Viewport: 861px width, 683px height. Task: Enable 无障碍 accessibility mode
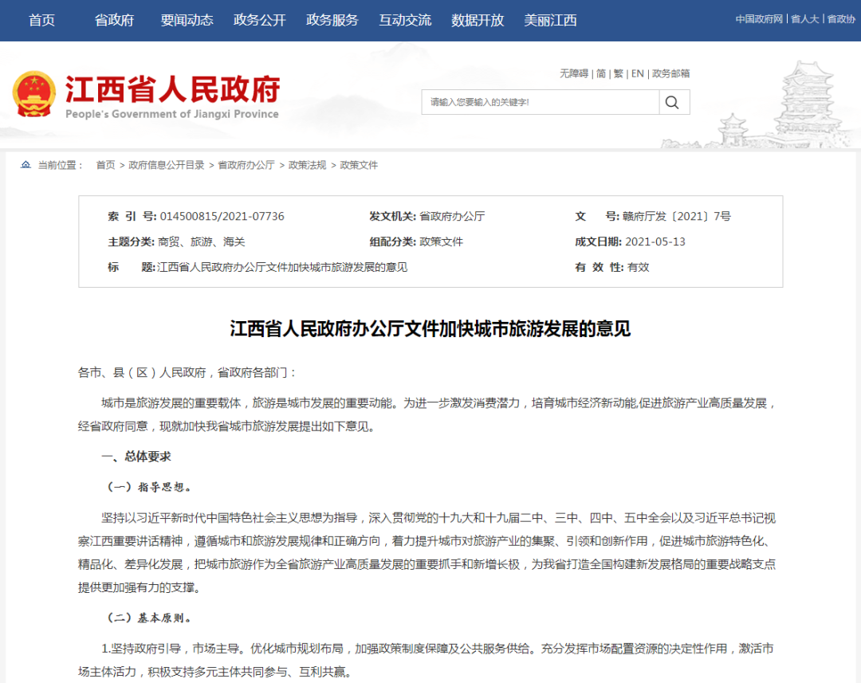573,73
